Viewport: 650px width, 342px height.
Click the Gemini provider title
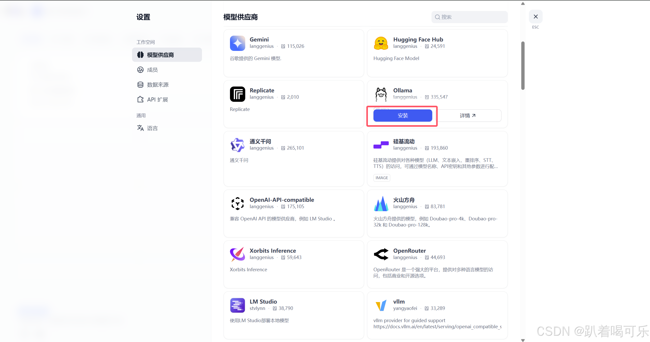click(x=259, y=39)
